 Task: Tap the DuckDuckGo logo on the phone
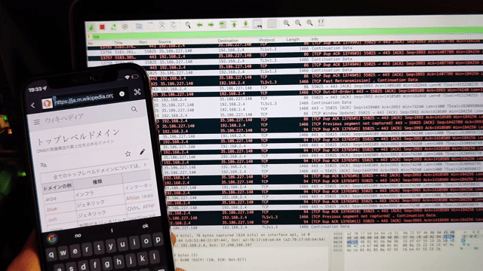[47, 104]
